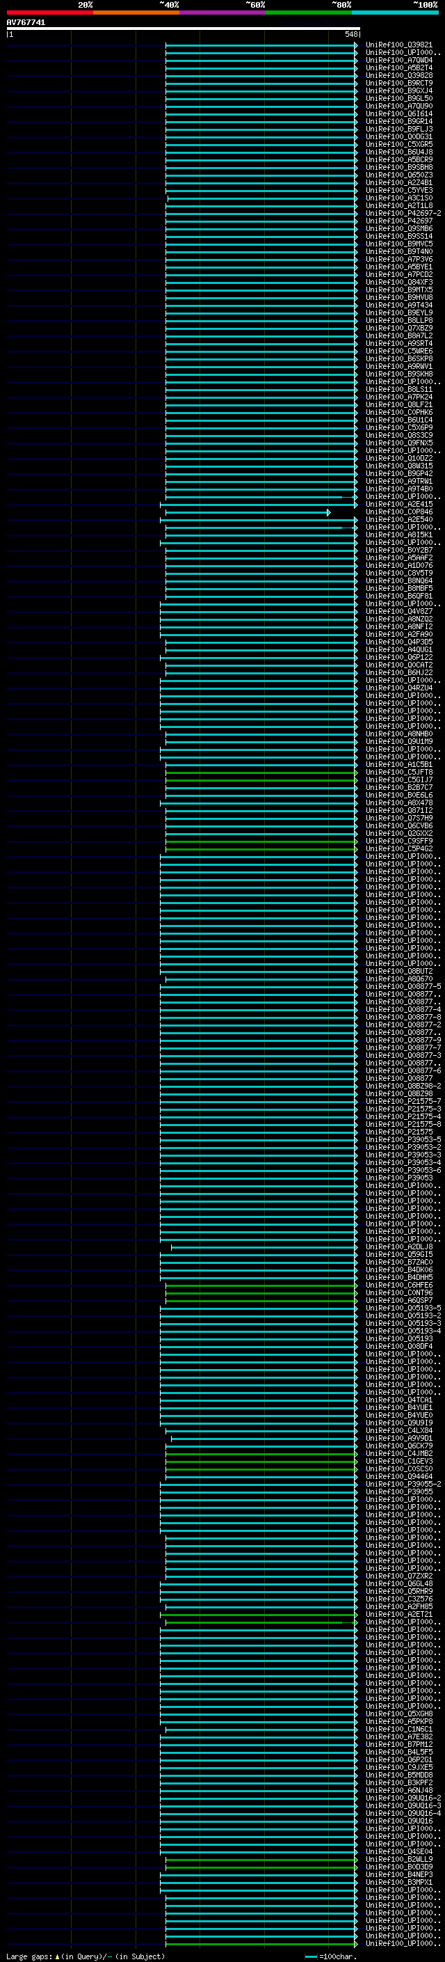This screenshot has height=1962, width=445.
Task: Select hit label UniRef100_A8I5K1
Action: [x=399, y=535]
